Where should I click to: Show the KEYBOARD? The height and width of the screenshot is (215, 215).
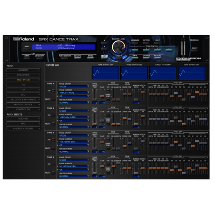pyautogui.click(x=135, y=43)
